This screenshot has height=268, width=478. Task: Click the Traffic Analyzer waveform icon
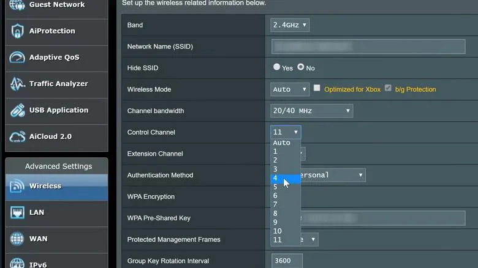[17, 84]
